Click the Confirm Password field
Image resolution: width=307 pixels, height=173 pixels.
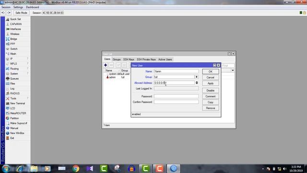(x=176, y=102)
